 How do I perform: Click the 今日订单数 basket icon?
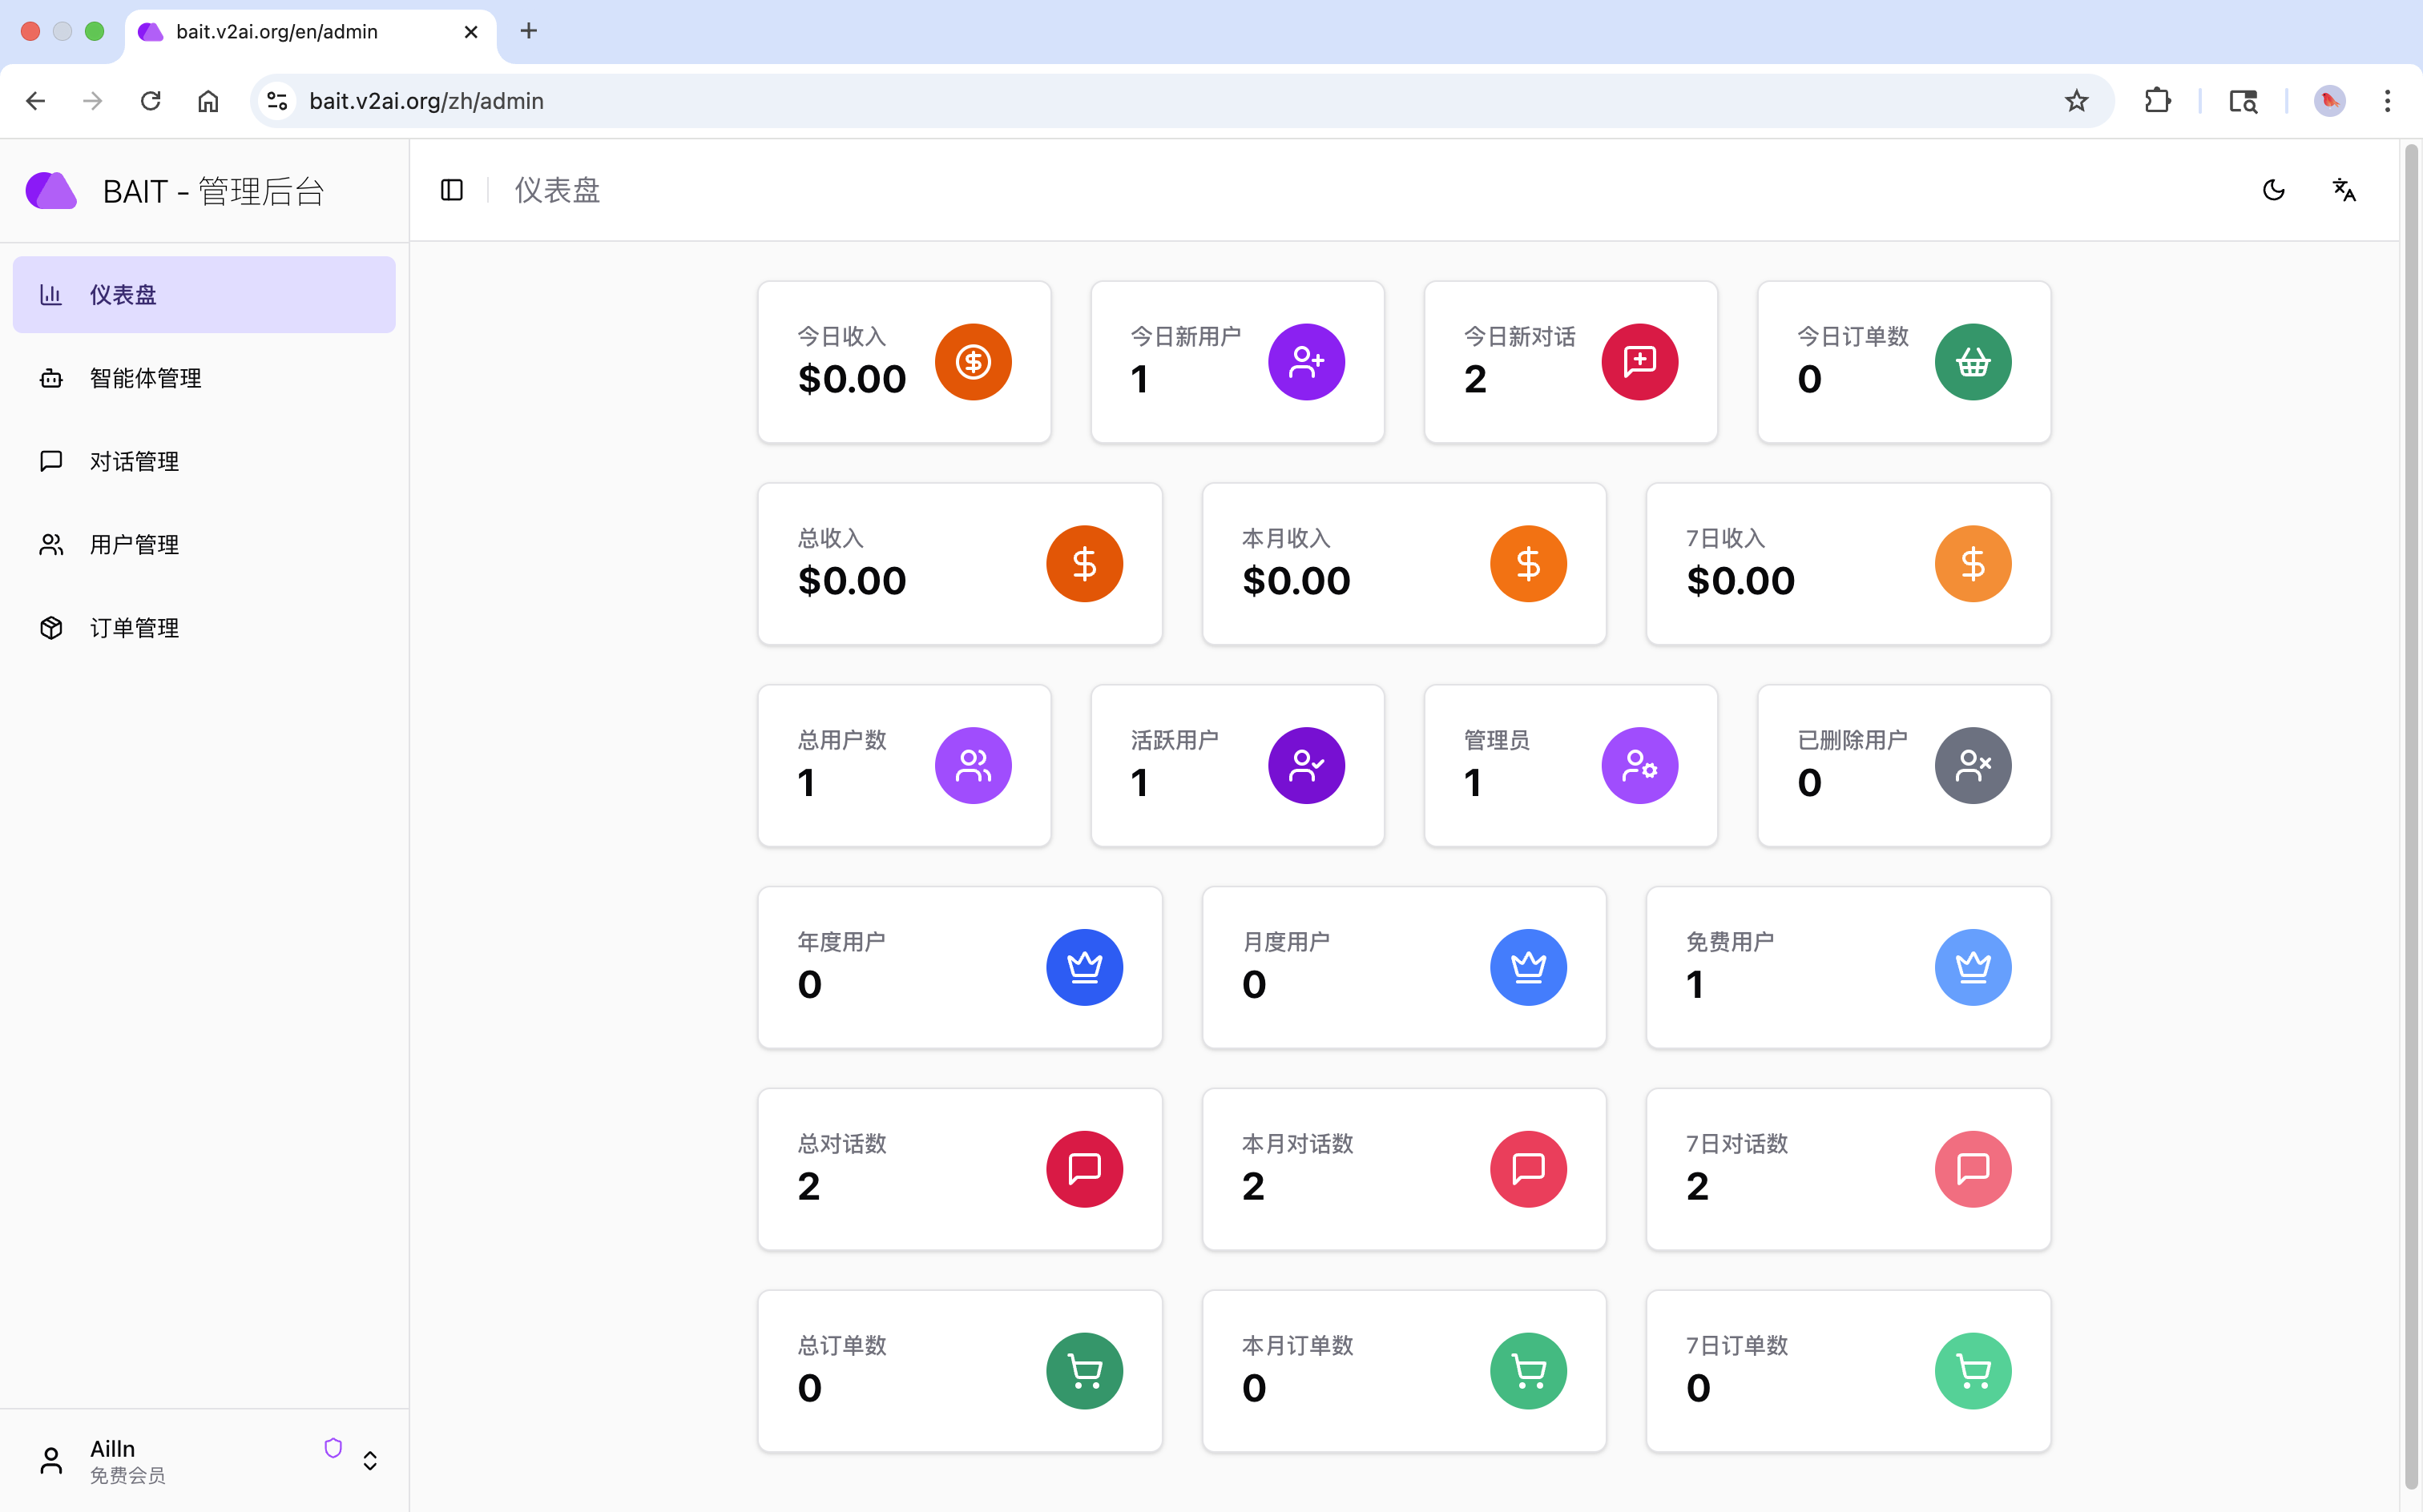click(1972, 362)
